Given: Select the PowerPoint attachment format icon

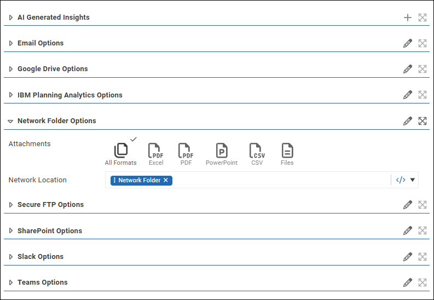Looking at the screenshot, I should [x=222, y=151].
